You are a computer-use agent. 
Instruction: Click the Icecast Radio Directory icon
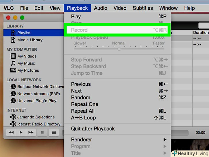[x=13, y=124]
